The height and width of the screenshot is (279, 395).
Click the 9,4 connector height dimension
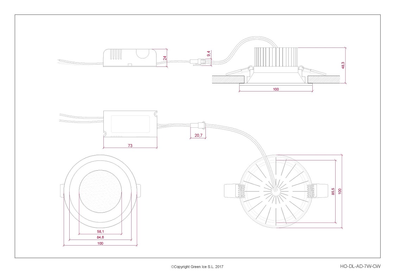209,53
